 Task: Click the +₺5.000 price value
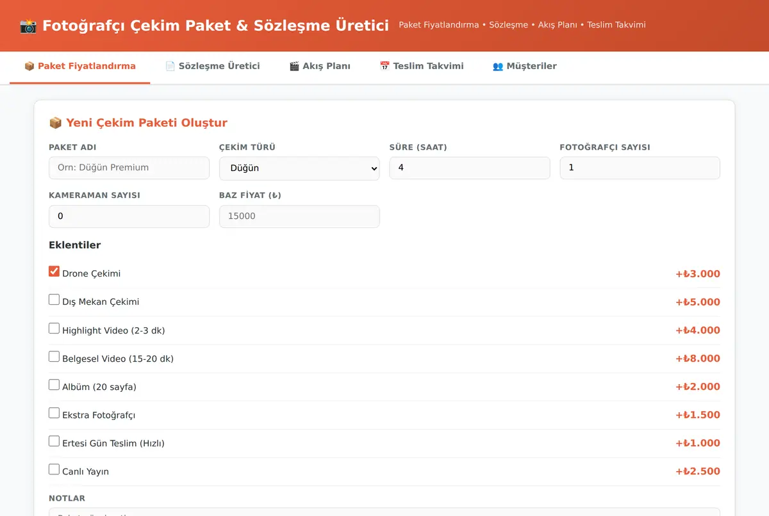pos(698,302)
